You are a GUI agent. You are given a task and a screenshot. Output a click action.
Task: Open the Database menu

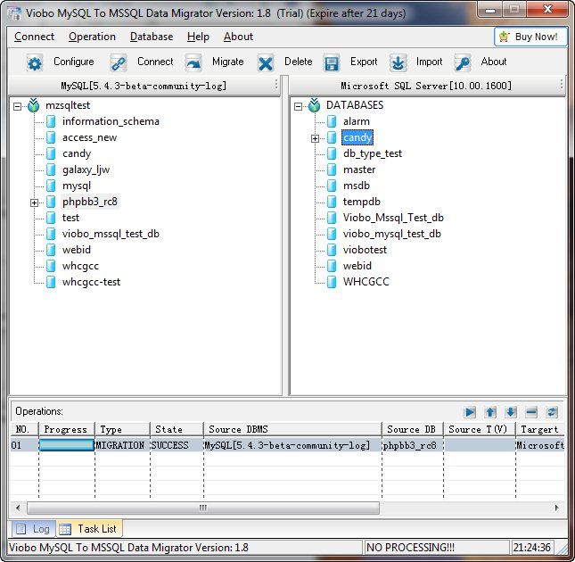coord(152,37)
